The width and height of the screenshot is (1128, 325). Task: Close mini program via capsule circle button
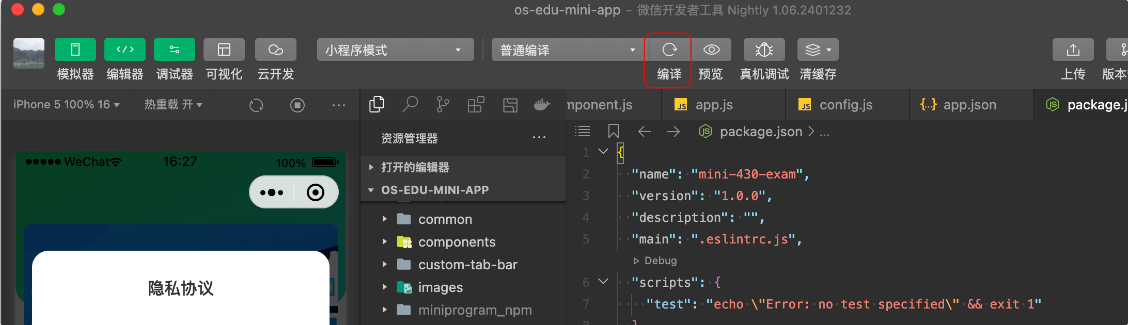coord(315,192)
